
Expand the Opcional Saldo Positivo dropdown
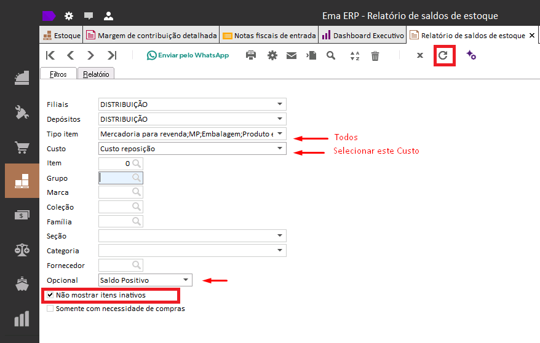coord(186,280)
